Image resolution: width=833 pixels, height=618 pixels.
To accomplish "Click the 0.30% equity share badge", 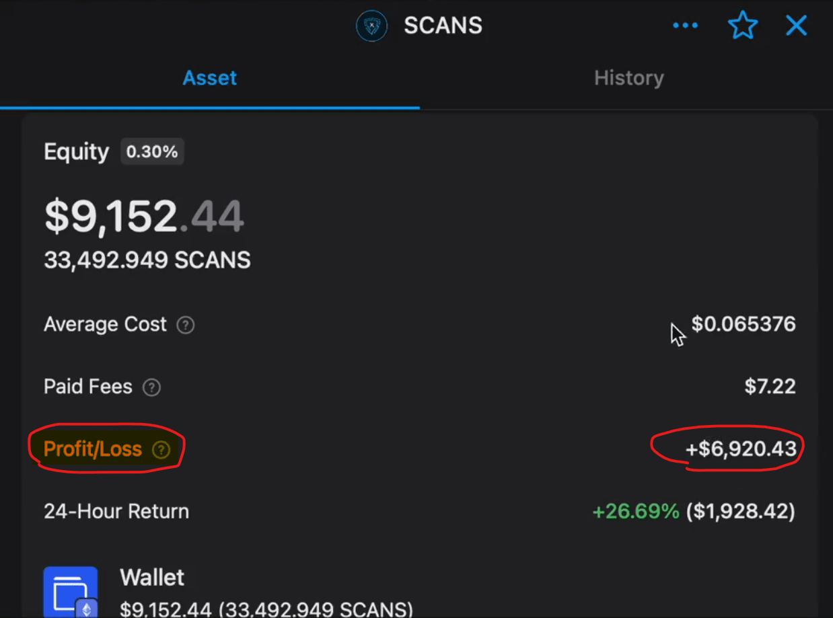I will pos(152,152).
